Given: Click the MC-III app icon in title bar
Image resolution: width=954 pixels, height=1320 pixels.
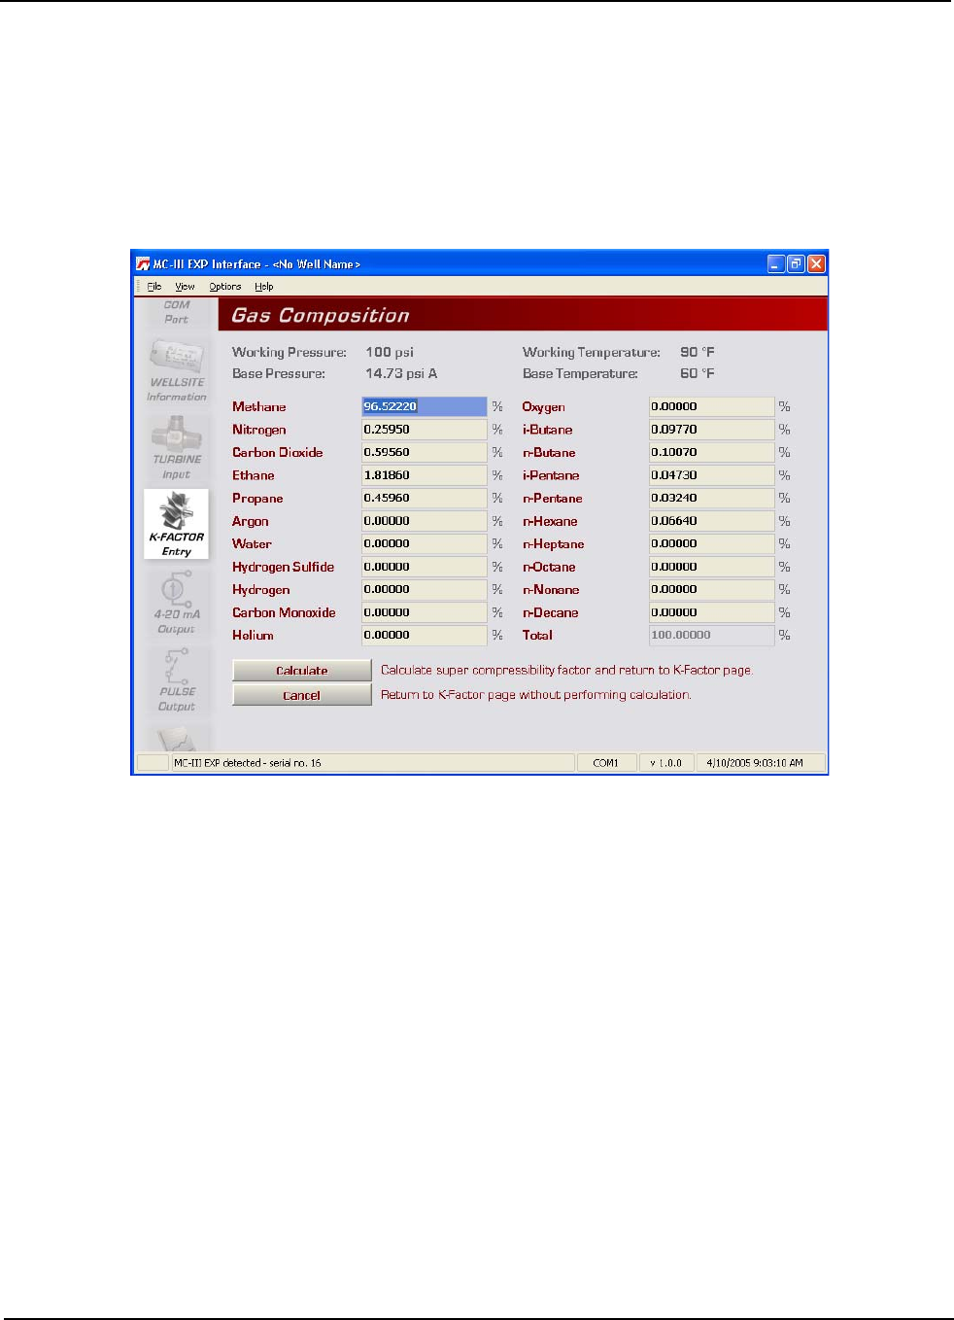Looking at the screenshot, I should (143, 263).
